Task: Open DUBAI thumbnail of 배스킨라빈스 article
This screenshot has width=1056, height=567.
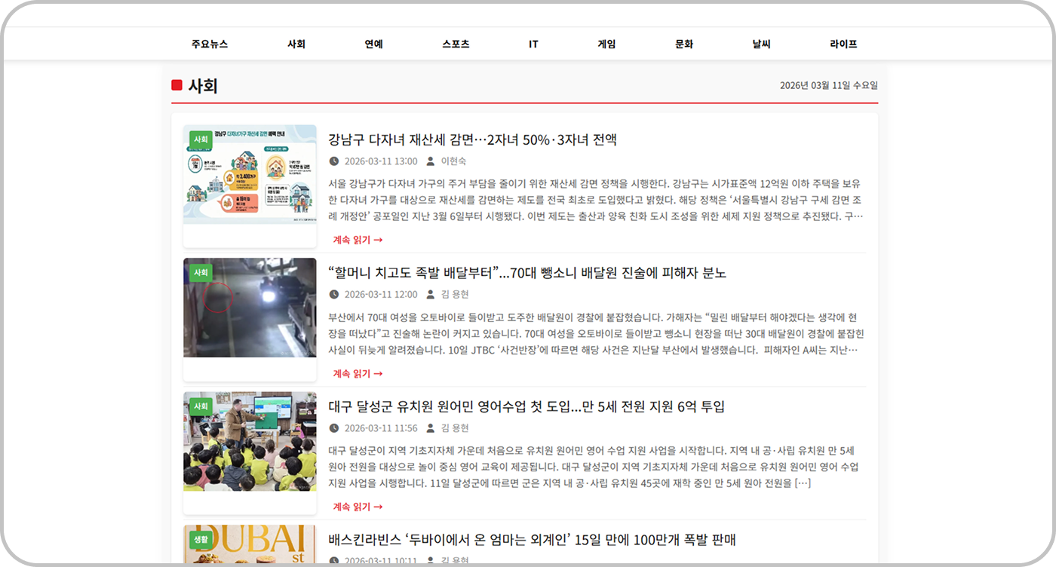Action: (x=250, y=545)
